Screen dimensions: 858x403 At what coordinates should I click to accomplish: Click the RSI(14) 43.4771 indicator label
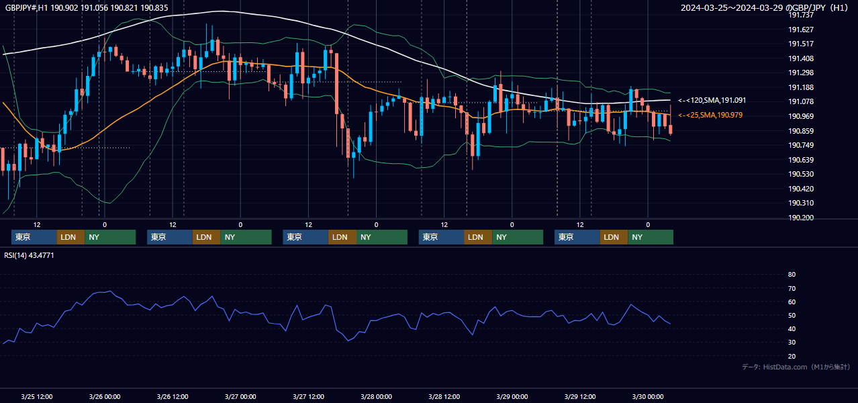point(30,255)
